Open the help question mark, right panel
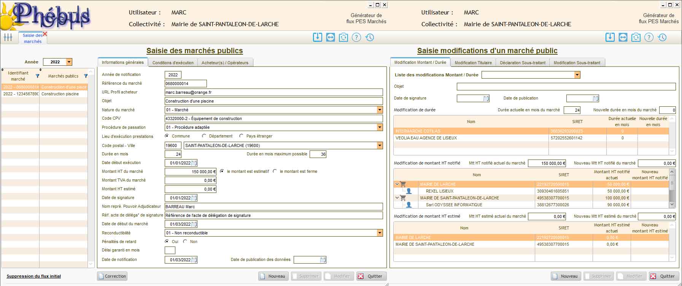 tap(649, 37)
